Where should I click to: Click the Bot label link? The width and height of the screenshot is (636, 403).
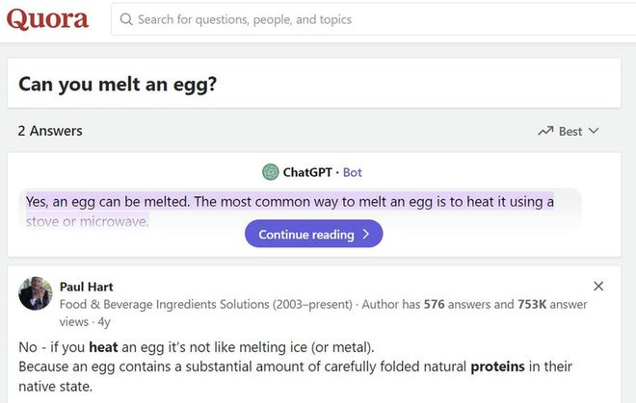(x=353, y=172)
